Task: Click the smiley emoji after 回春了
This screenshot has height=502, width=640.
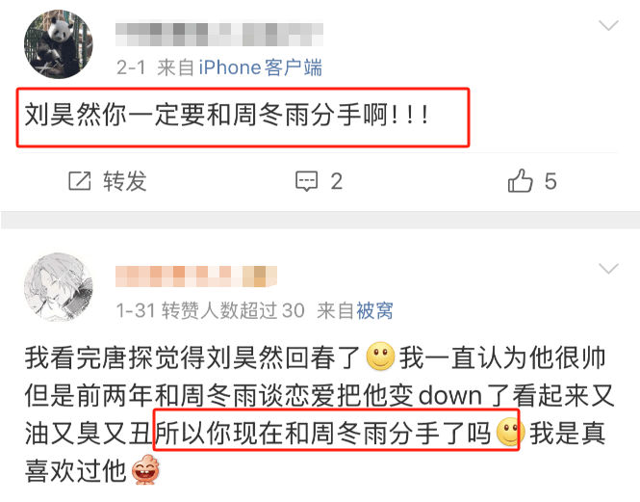Action: coord(380,357)
